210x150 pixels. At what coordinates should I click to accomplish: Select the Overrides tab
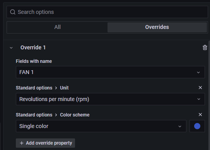(157, 27)
